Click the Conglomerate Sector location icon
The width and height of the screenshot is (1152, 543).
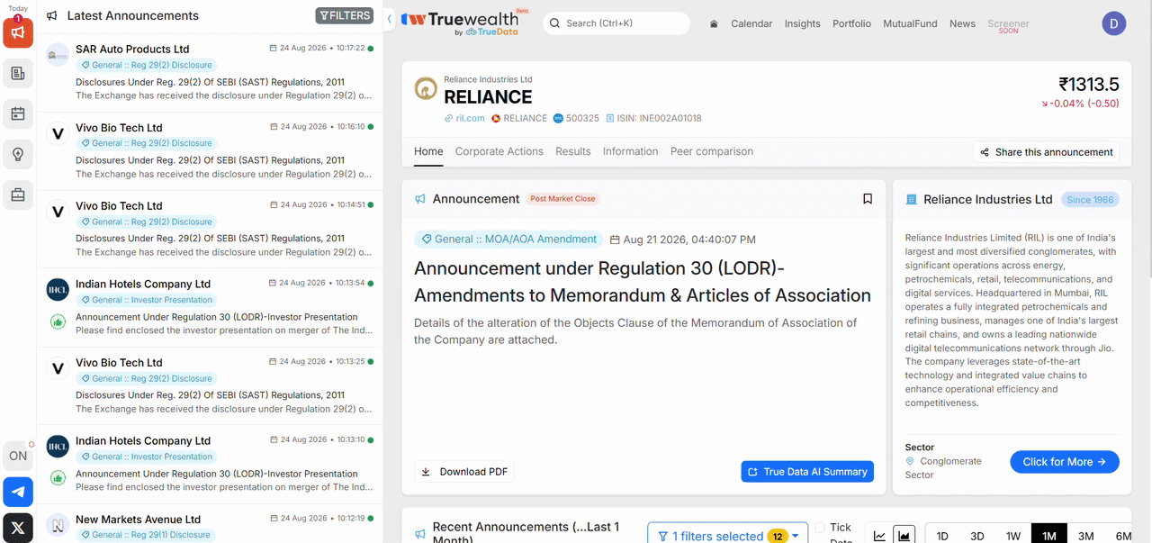tap(910, 461)
